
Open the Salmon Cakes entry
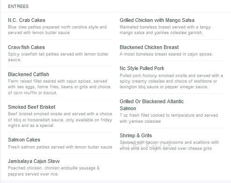point(24,140)
